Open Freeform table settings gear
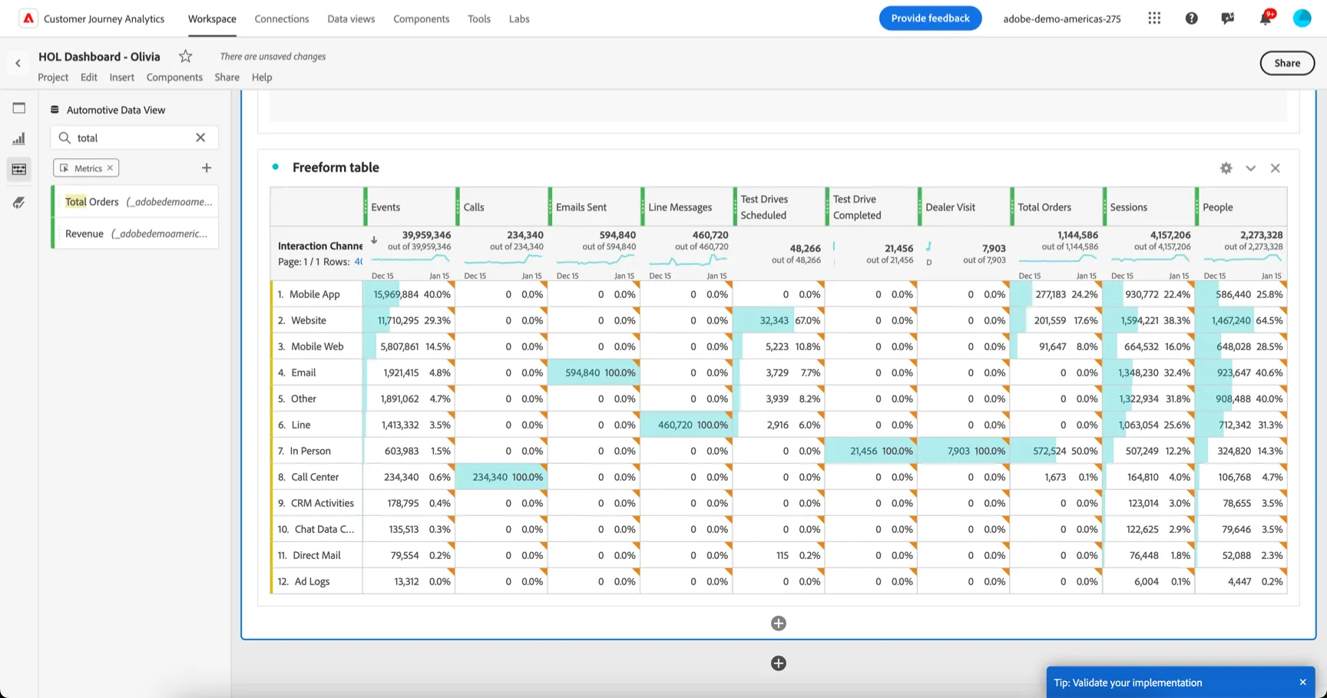This screenshot has height=698, width=1327. click(1226, 168)
